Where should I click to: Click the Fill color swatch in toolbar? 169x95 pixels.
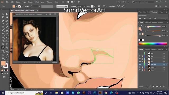[x=3, y=63]
